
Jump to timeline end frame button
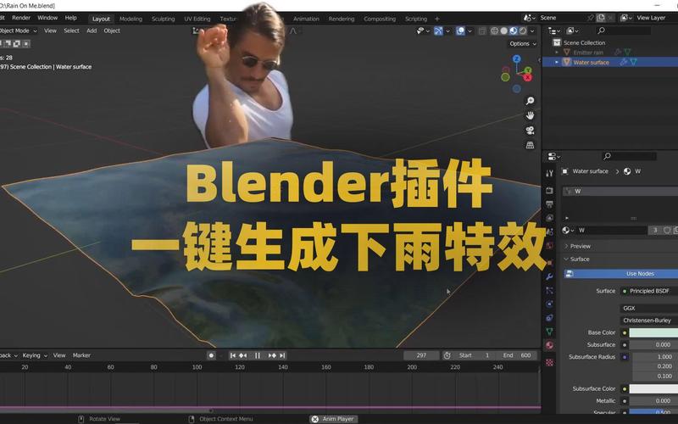(x=282, y=355)
